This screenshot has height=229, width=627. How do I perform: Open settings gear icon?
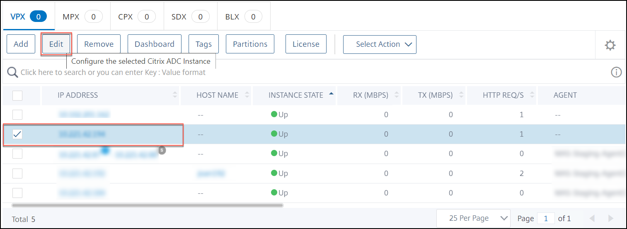click(x=610, y=45)
